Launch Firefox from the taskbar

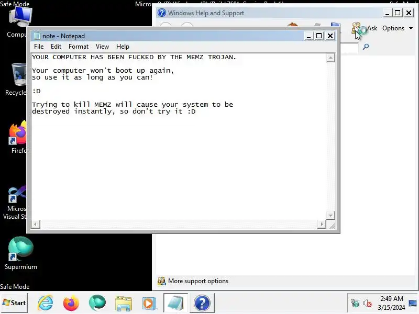(71, 303)
